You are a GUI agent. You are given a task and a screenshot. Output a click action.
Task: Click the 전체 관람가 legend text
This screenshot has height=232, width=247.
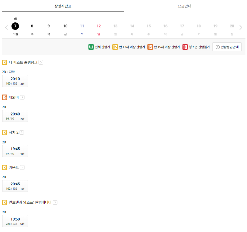[x=102, y=47]
